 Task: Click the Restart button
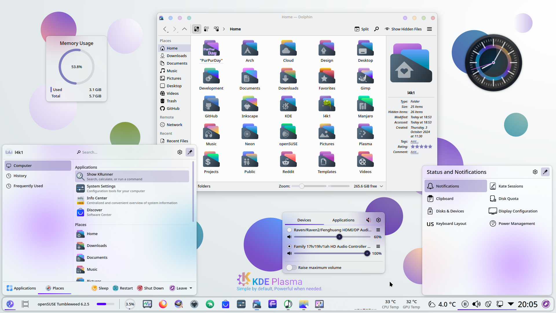coord(123,288)
